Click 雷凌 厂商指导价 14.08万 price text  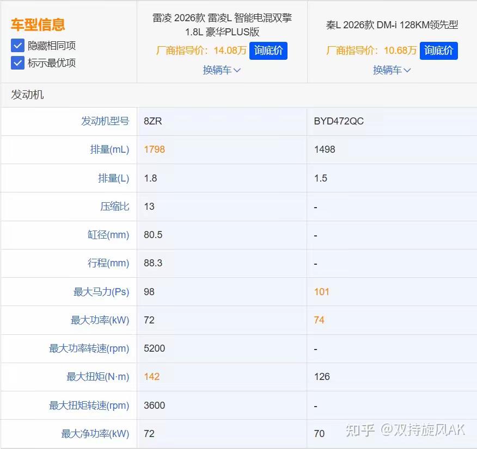(x=201, y=51)
